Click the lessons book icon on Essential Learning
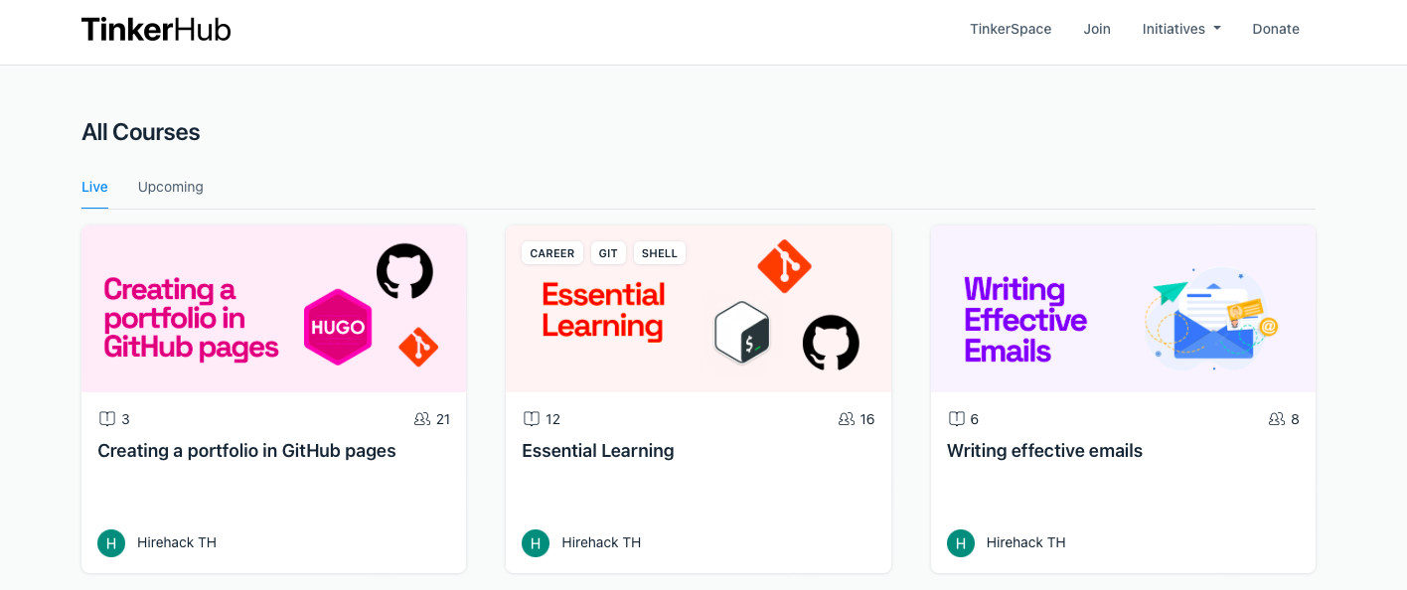 [x=532, y=419]
